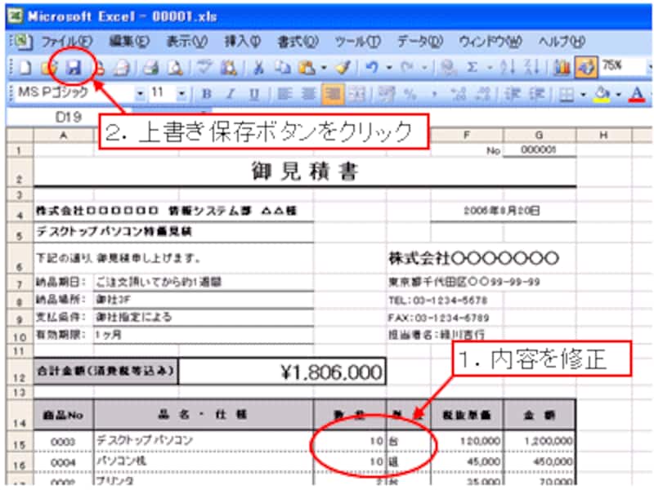Apply the red Font Color A
The width and height of the screenshot is (654, 490).
point(637,95)
